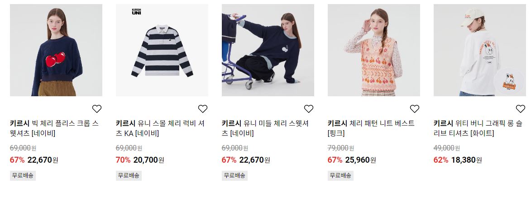Tap heart icon on 체리 패턴 니트 베스트
This screenshot has height=197, width=531.
415,109
